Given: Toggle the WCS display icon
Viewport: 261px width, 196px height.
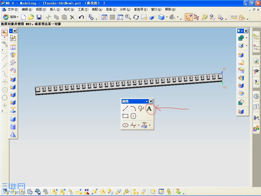Looking at the screenshot, I should point(189,17).
